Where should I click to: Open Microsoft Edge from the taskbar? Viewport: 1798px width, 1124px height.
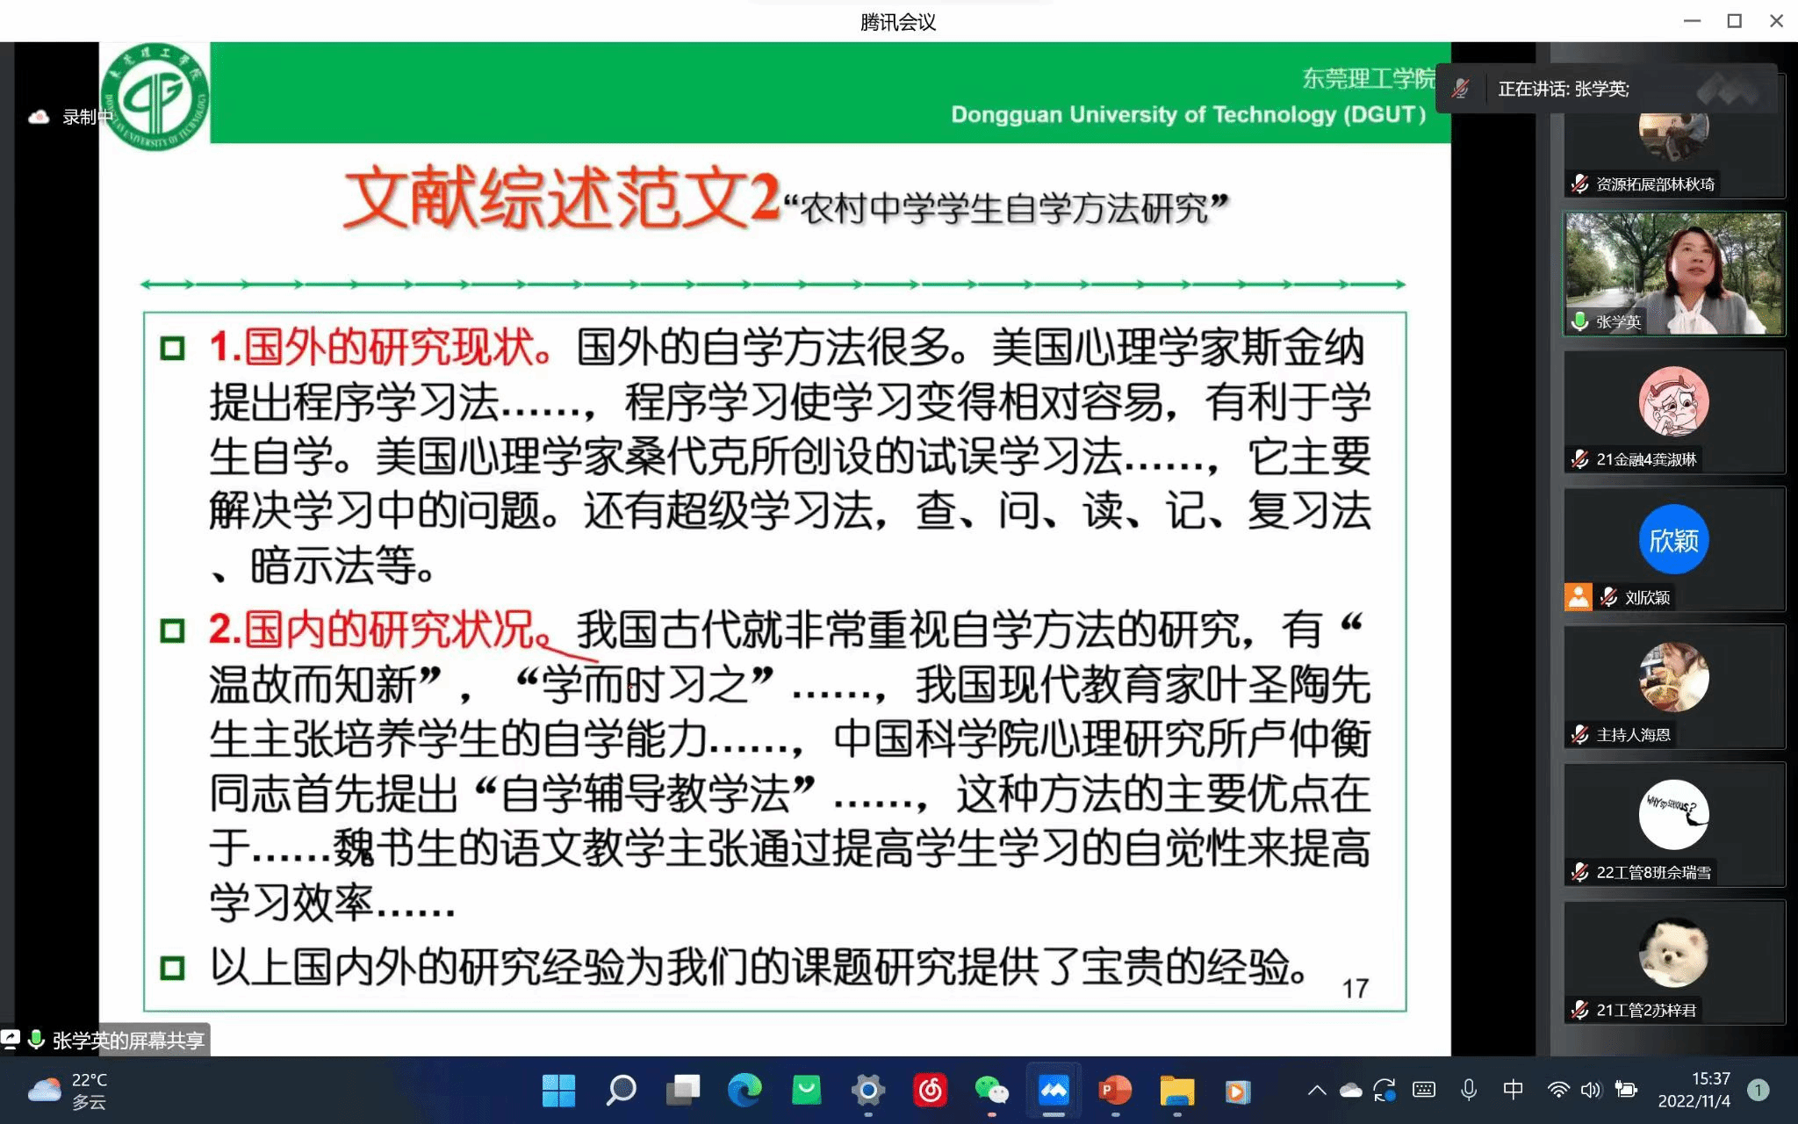(x=744, y=1091)
